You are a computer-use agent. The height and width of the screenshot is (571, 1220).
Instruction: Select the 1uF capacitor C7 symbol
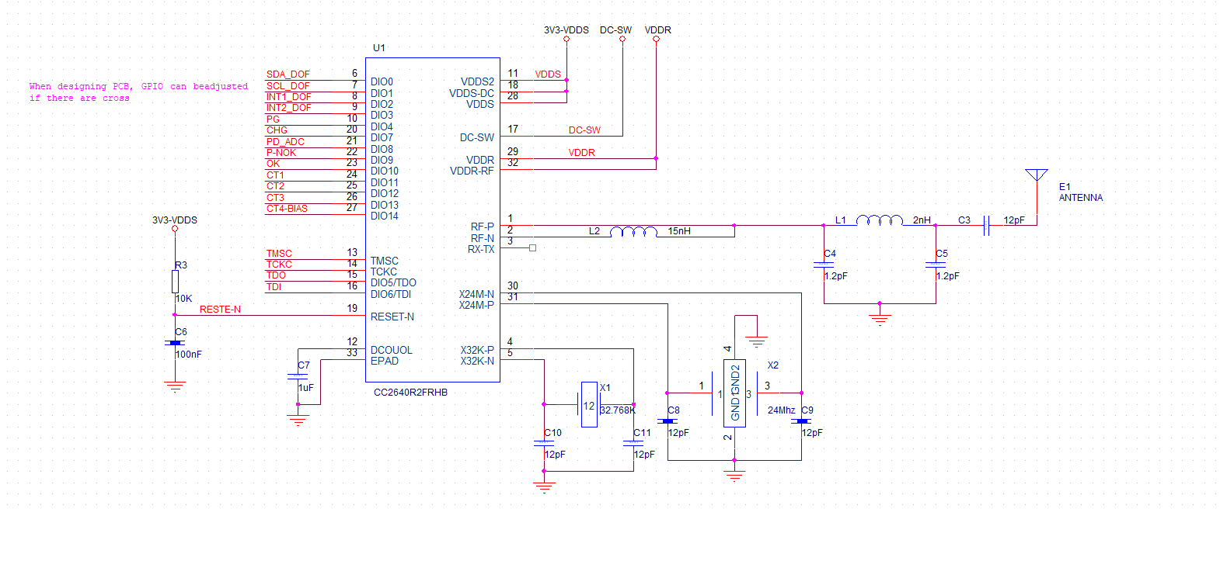coord(298,376)
